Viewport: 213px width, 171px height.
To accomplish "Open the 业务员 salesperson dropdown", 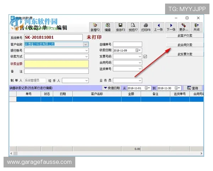I will tap(140, 81).
